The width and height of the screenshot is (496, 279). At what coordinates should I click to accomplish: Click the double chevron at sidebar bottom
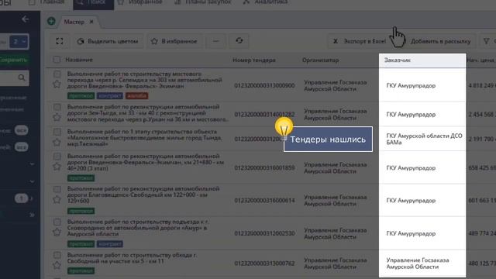click(32, 215)
